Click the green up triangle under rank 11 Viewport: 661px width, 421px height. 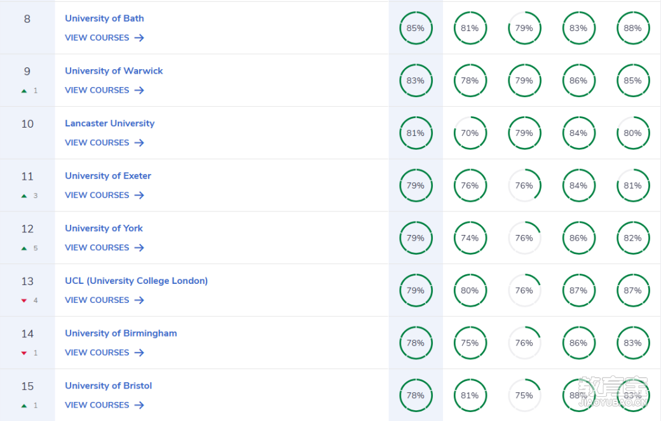click(24, 196)
